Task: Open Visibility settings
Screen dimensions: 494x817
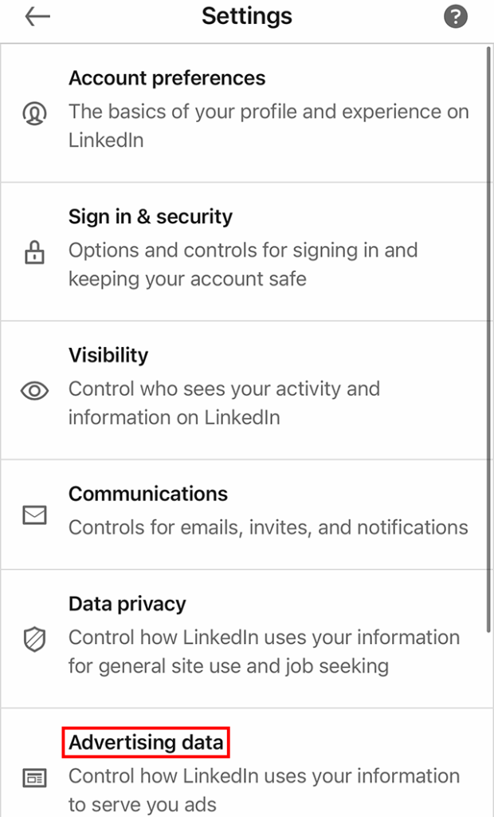Action: point(108,355)
